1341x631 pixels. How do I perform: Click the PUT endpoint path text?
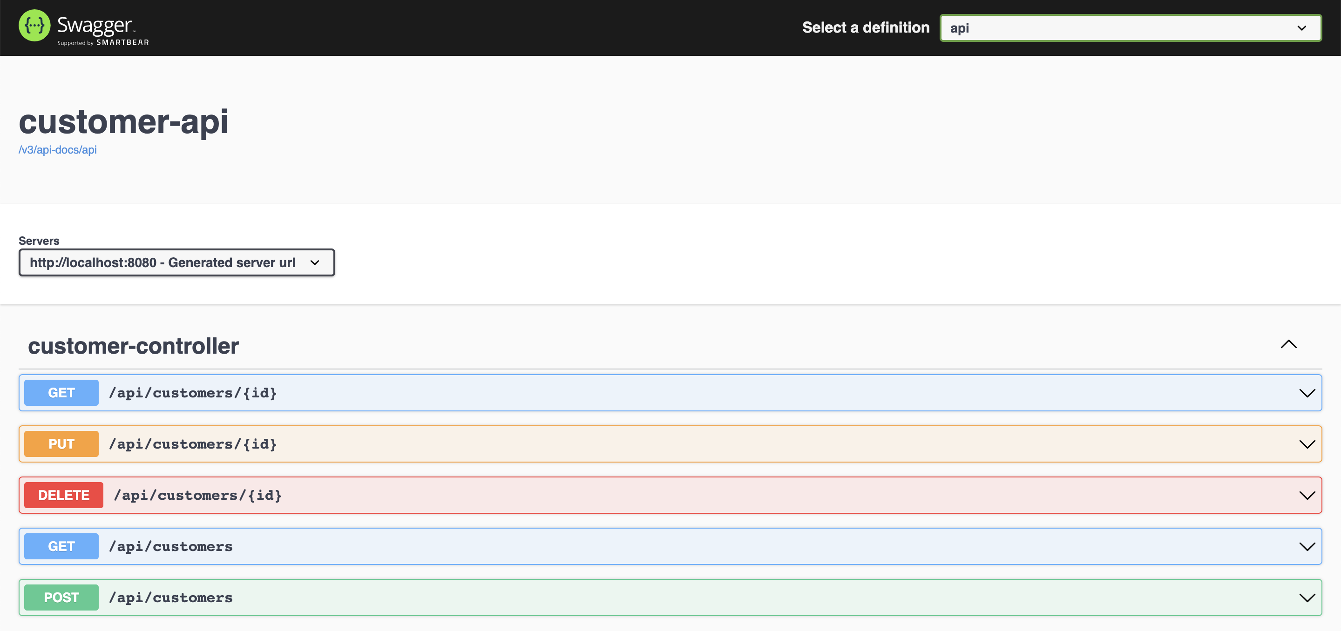pyautogui.click(x=193, y=444)
